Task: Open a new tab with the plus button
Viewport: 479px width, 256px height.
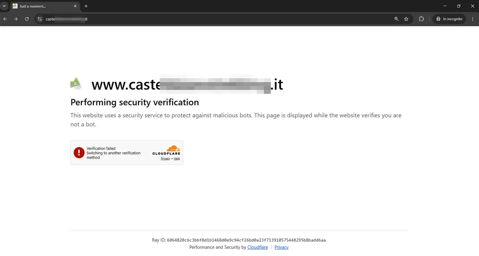Action: [86, 6]
